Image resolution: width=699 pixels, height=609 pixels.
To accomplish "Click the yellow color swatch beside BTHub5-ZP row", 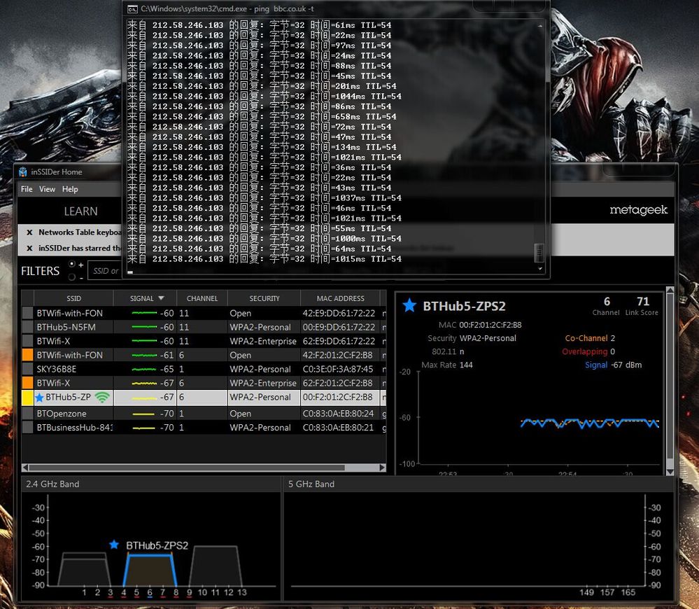I will pyautogui.click(x=28, y=397).
